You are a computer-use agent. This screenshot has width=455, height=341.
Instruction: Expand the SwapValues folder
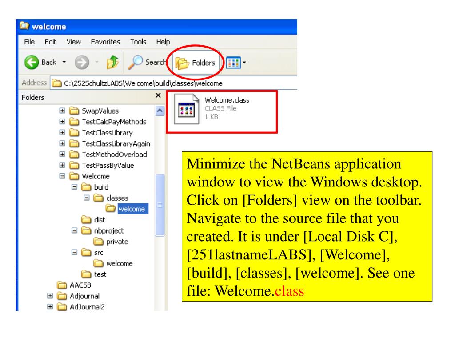coord(62,111)
